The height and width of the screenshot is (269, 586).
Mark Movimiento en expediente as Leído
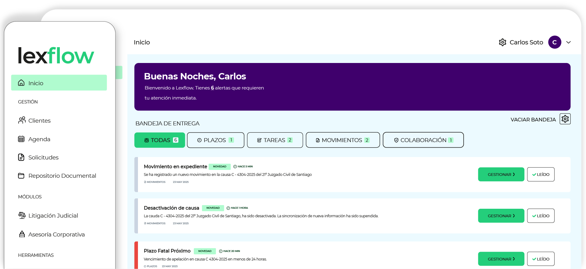pyautogui.click(x=541, y=174)
